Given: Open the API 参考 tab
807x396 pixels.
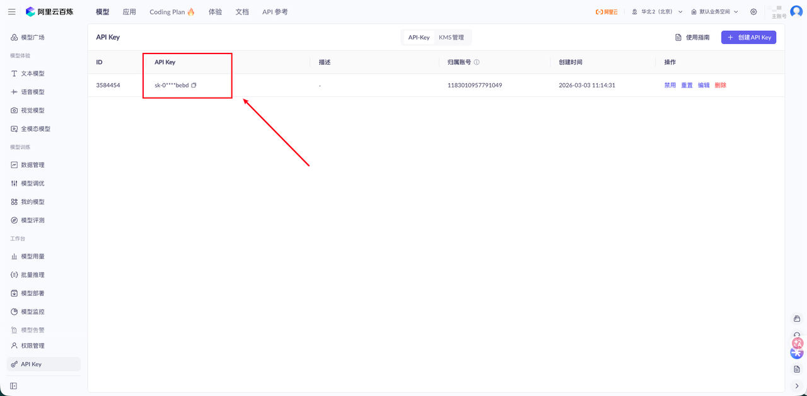Looking at the screenshot, I should point(275,12).
